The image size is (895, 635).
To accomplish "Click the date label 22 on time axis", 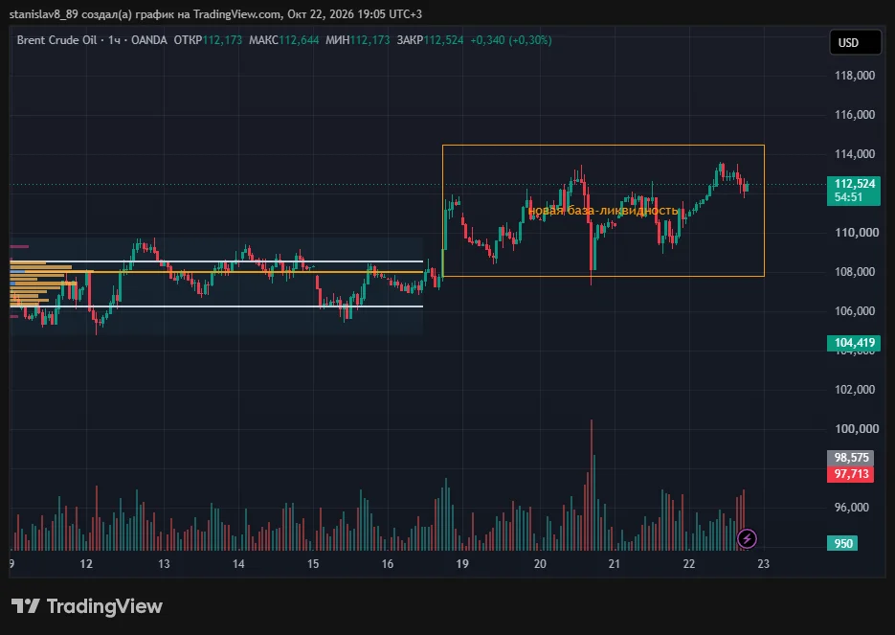I will coord(689,564).
